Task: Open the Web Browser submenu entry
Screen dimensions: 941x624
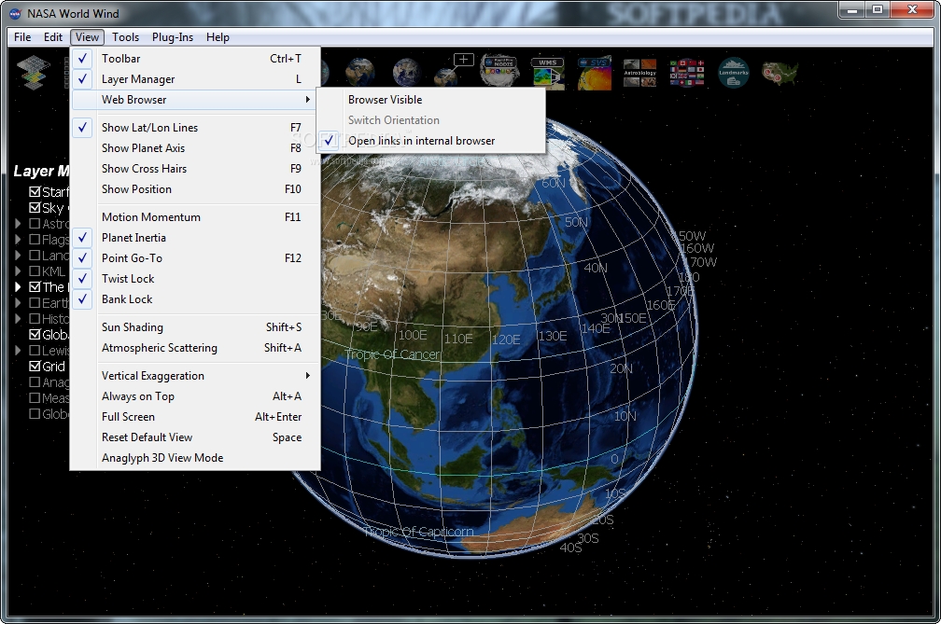Action: point(195,100)
